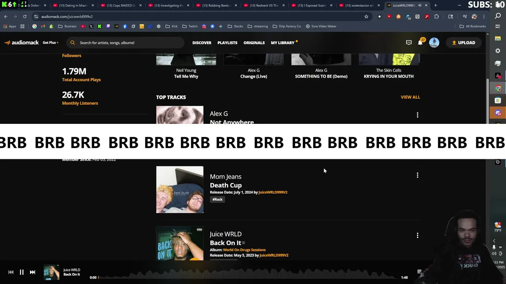
Task: Switch to the I Exposed Scam tab
Action: [312, 6]
